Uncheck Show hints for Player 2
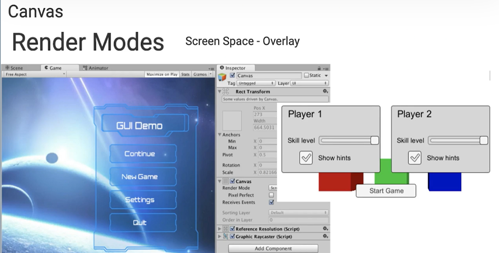 point(415,158)
